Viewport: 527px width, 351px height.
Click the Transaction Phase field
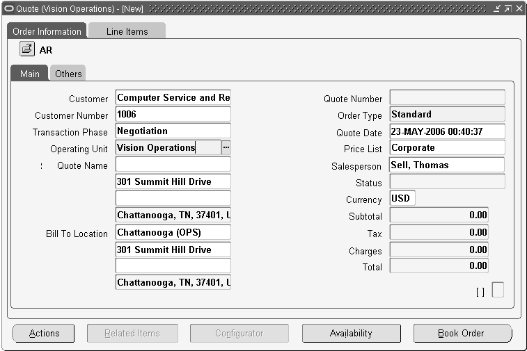(173, 131)
